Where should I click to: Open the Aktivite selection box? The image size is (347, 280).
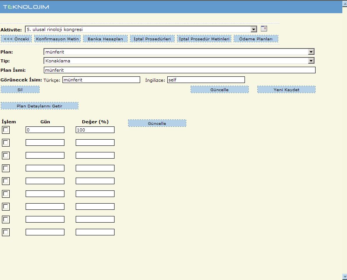141,29
